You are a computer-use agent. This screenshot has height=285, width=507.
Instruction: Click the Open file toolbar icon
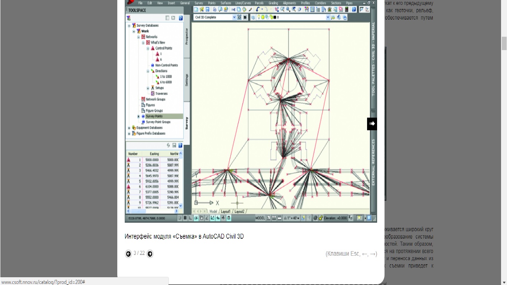(x=202, y=9)
